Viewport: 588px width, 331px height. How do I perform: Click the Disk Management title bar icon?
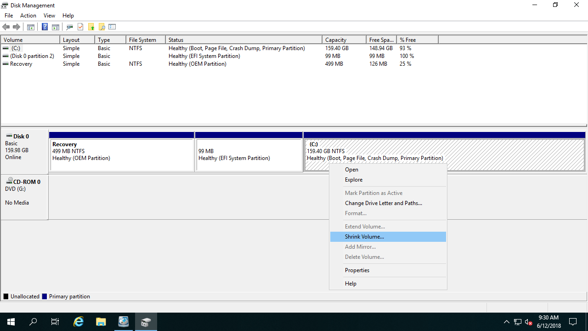tap(5, 5)
